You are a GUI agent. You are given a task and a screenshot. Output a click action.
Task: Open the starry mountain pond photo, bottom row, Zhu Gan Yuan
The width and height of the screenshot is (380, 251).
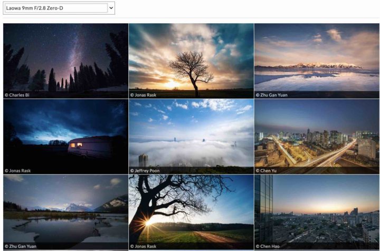[65, 213]
